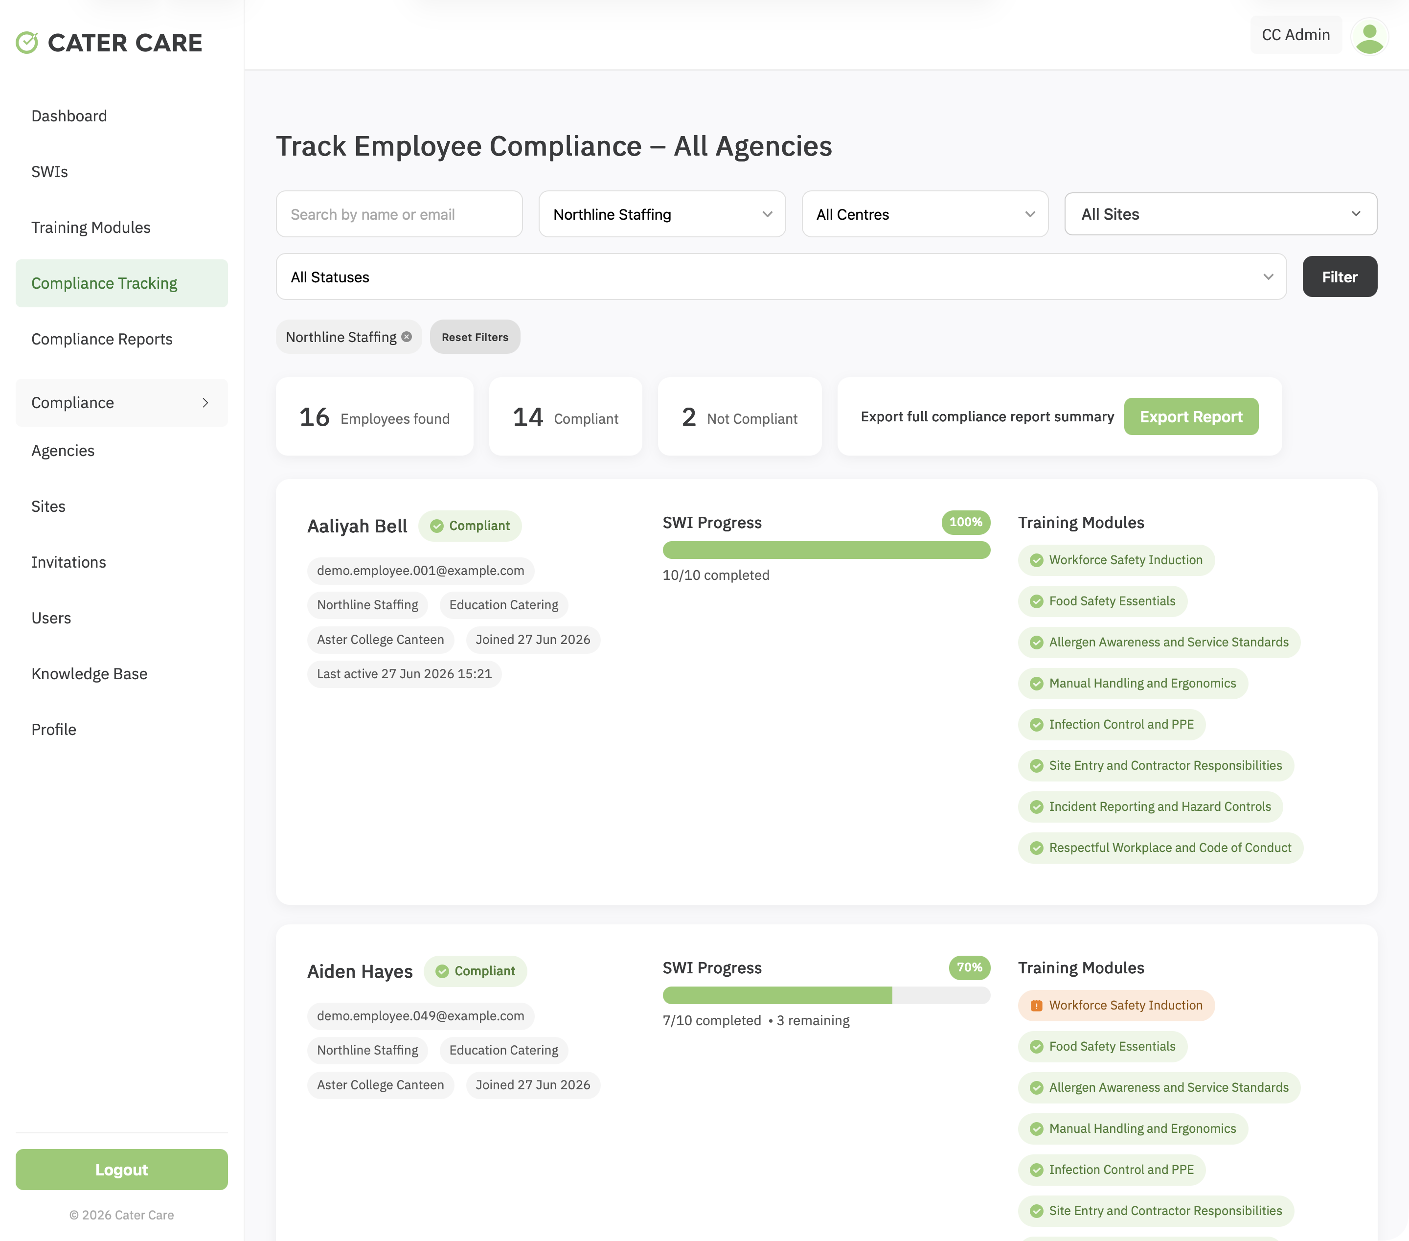Click demo.employee.049@example.com email chip
1409x1241 pixels.
(420, 1016)
